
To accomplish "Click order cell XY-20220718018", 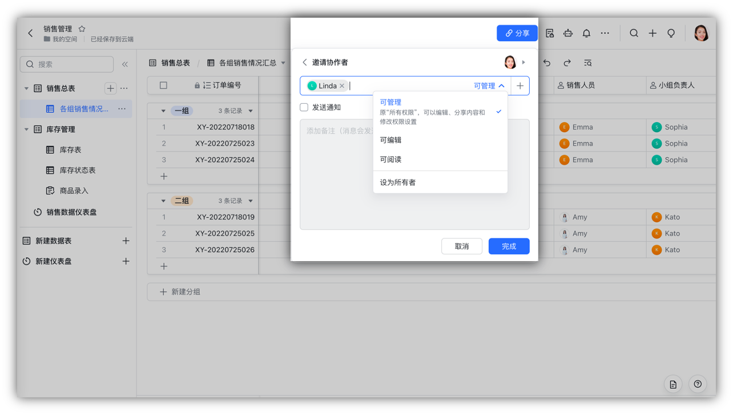I will 225,127.
